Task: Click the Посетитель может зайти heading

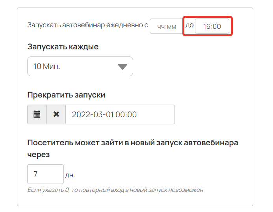Action: [x=133, y=148]
